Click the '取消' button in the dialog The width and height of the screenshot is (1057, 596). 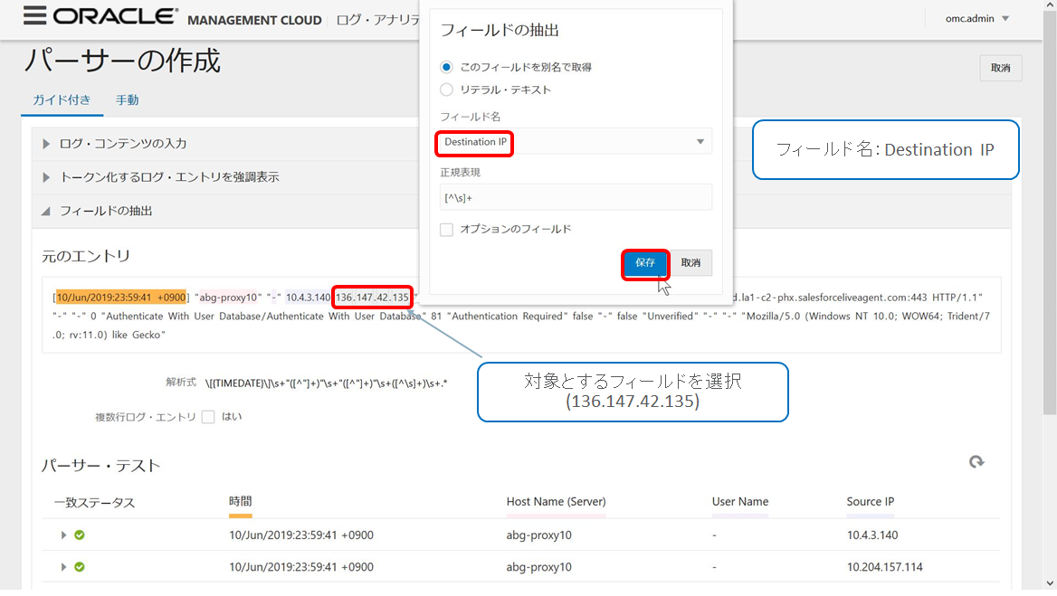pos(691,262)
